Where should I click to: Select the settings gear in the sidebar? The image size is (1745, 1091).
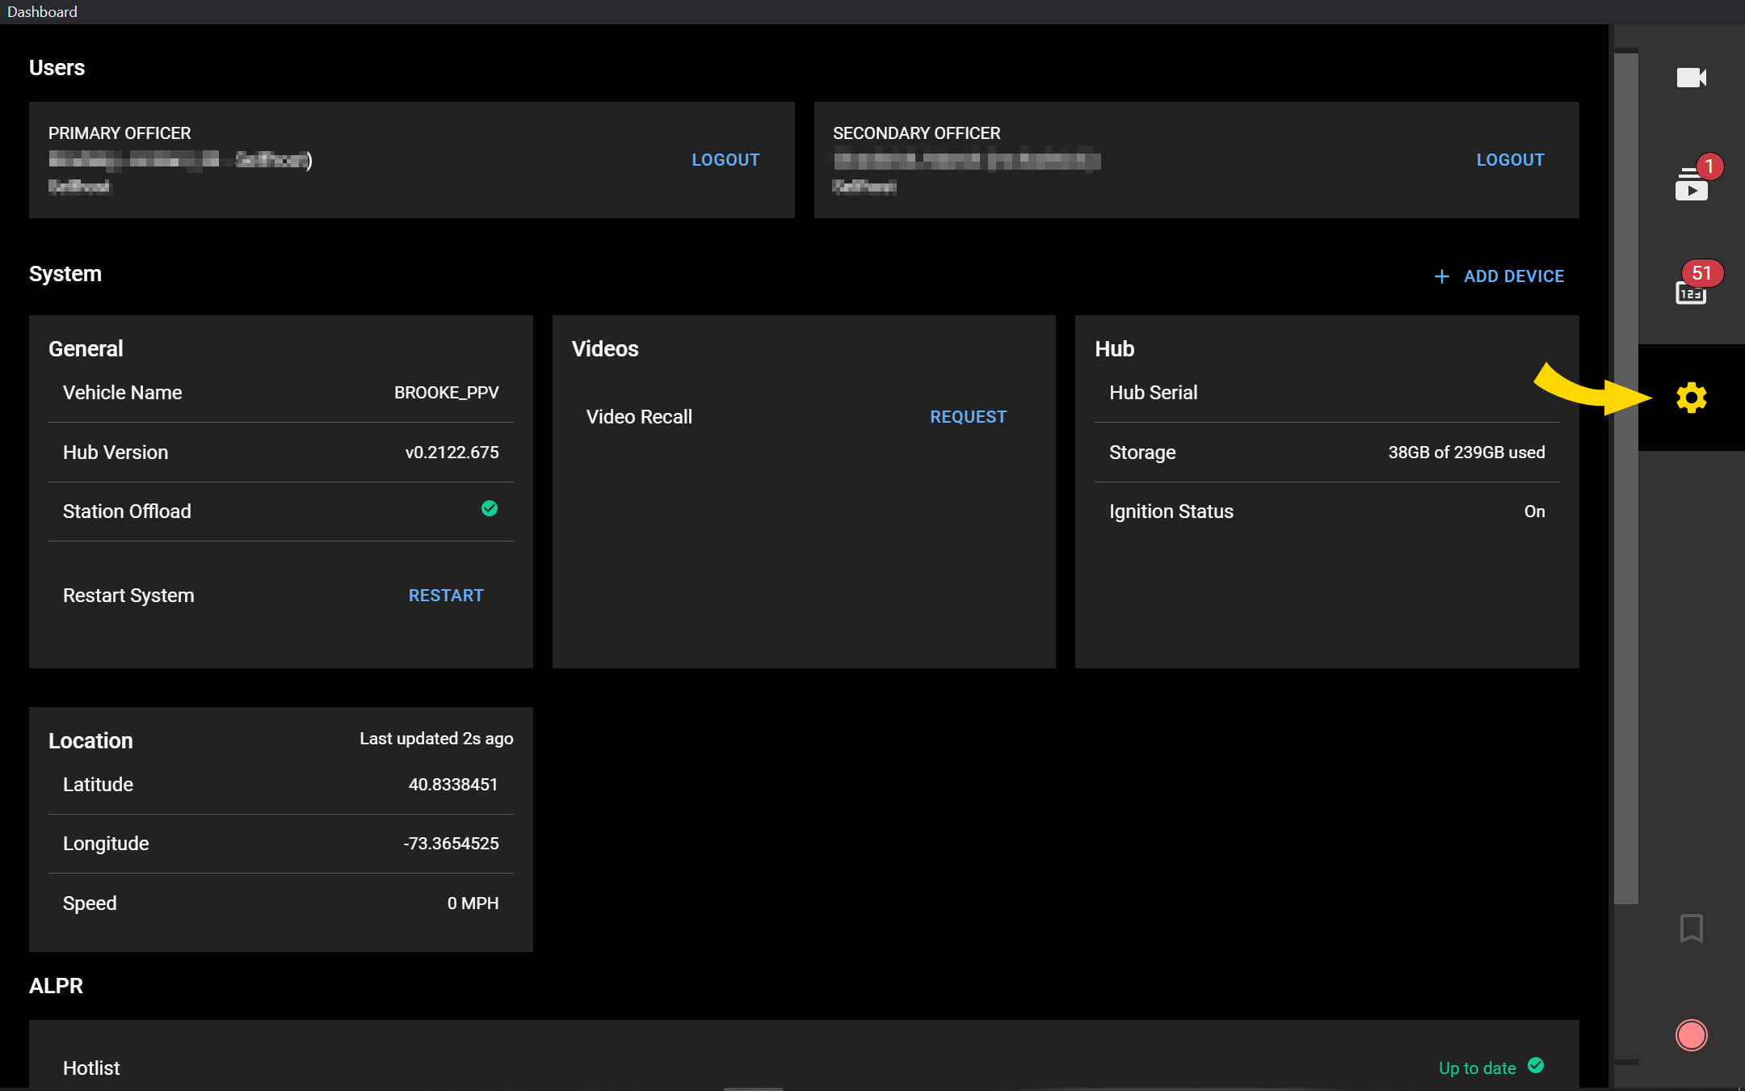[1690, 397]
